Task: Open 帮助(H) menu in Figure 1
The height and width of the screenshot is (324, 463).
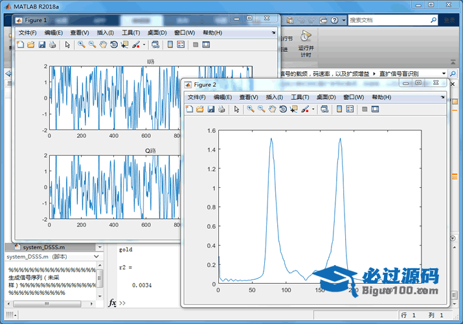Action: coord(212,33)
